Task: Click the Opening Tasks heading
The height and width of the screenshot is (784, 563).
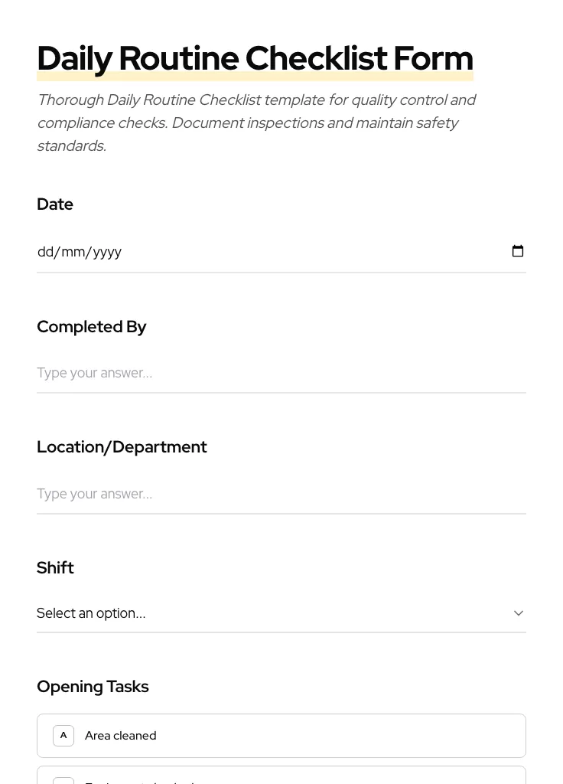Action: [x=93, y=686]
